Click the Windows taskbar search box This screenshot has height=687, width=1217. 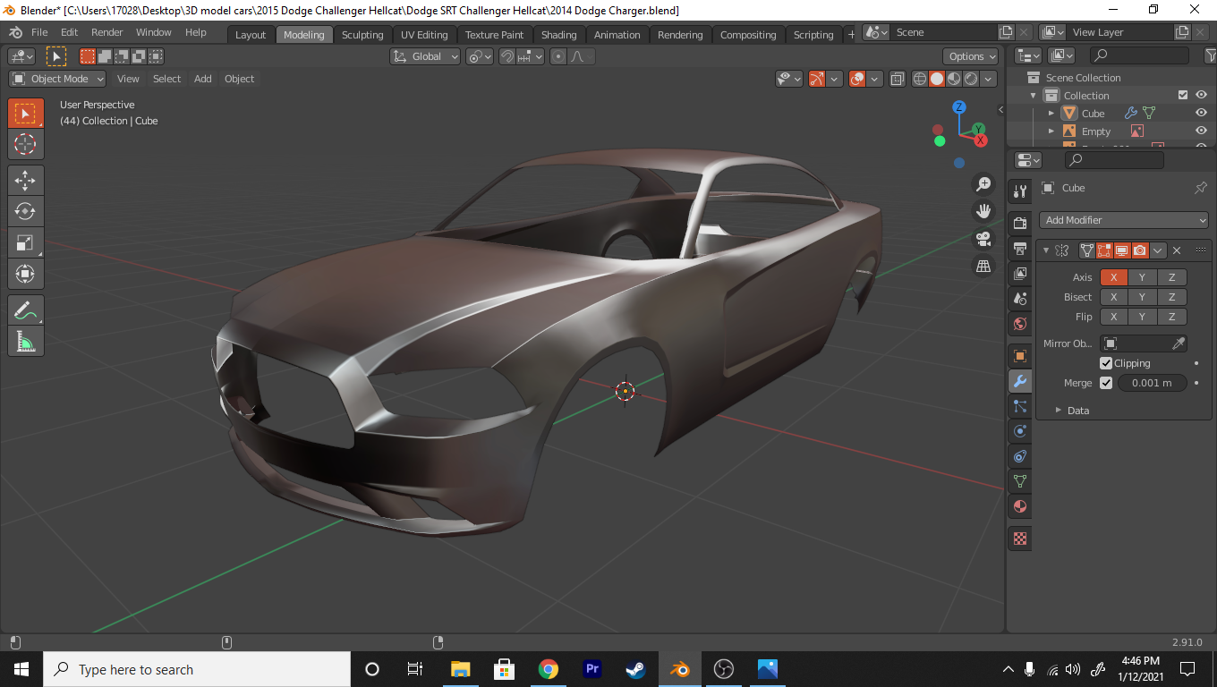tap(197, 669)
